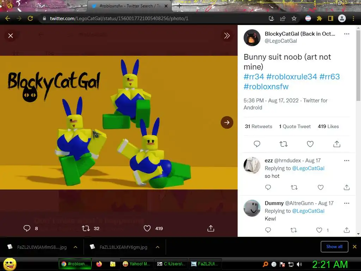Reply to Dummy's 'Kewl' comment
Viewport: 361px width, 271px height.
pos(268,230)
